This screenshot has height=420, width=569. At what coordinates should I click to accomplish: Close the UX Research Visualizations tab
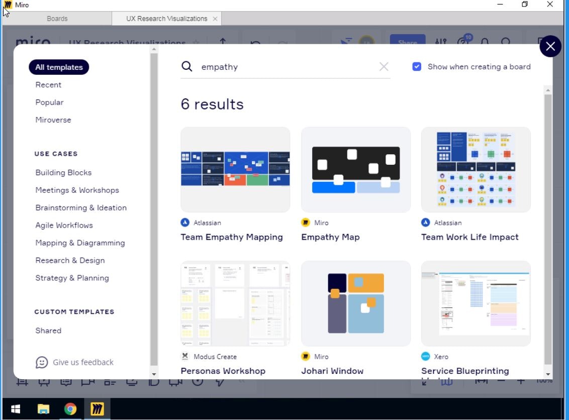(215, 19)
